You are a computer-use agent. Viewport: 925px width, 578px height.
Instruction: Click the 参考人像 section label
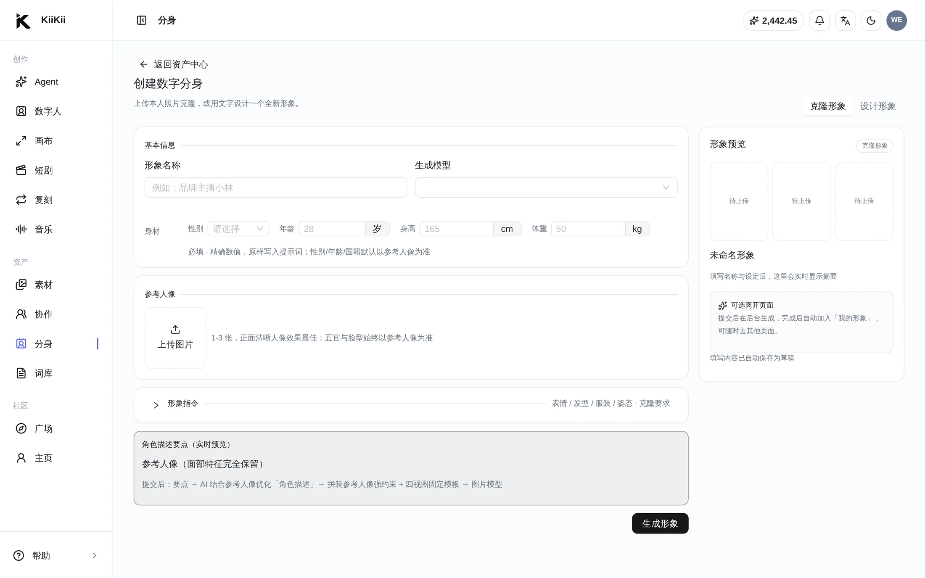click(160, 294)
